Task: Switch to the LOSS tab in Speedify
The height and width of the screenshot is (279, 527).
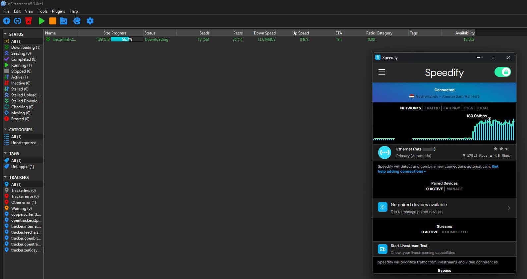Action: (468, 108)
